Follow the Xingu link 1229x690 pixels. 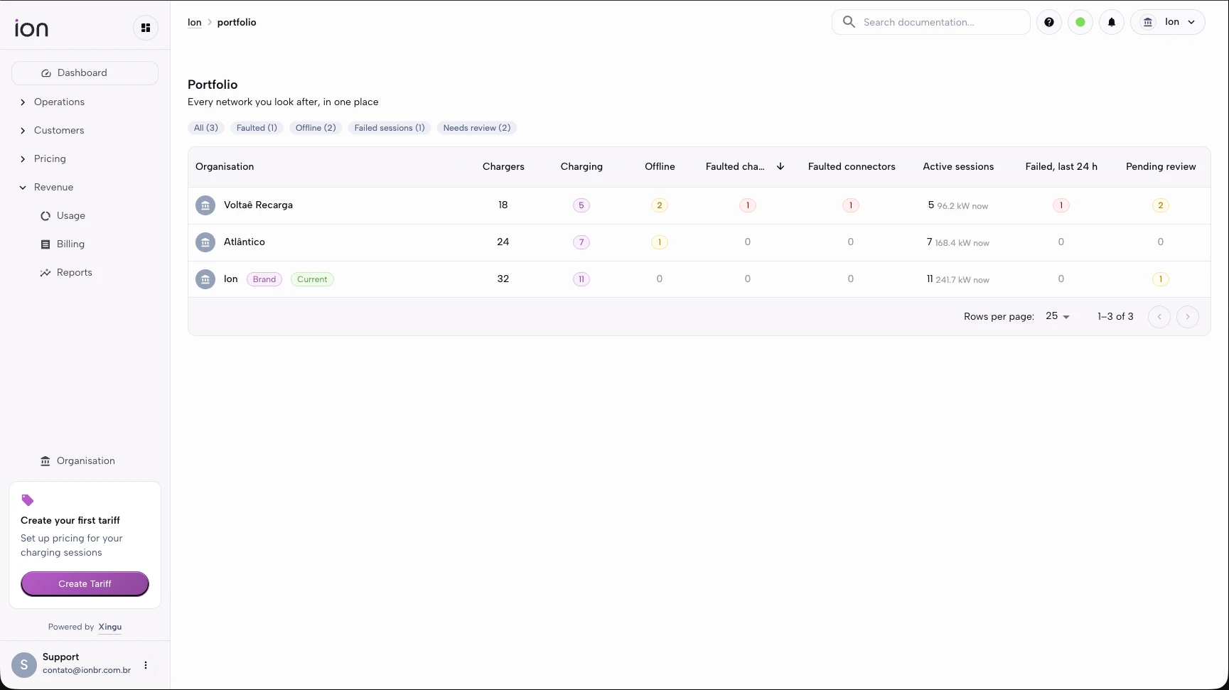[110, 627]
